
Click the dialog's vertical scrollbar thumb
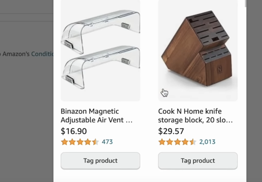pyautogui.click(x=246, y=3)
